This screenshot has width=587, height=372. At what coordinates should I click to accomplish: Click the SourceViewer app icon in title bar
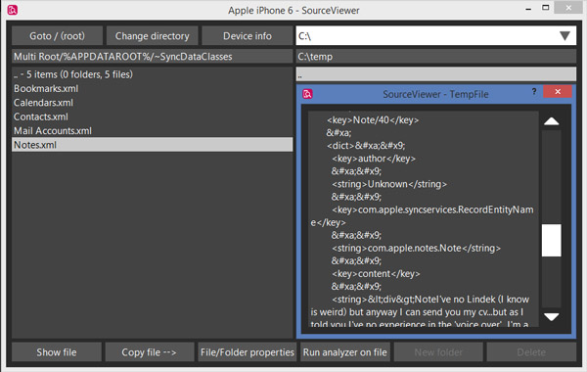(x=13, y=10)
